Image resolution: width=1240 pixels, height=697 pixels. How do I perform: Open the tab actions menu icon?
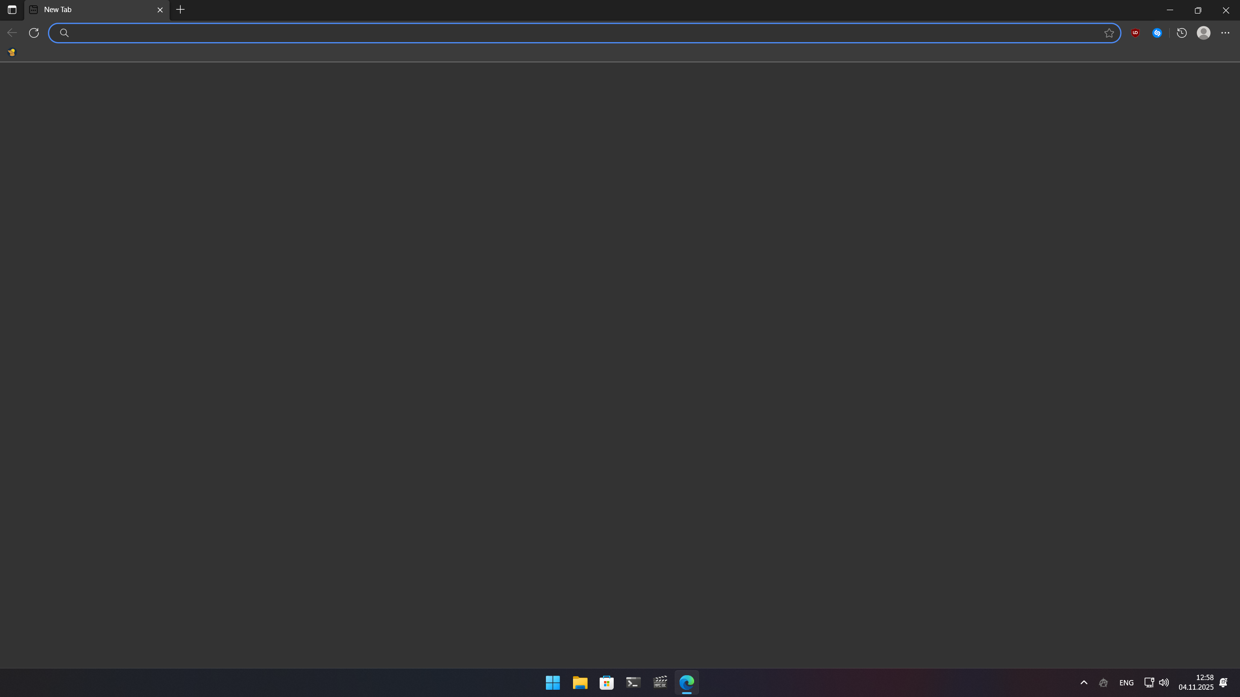(x=12, y=10)
